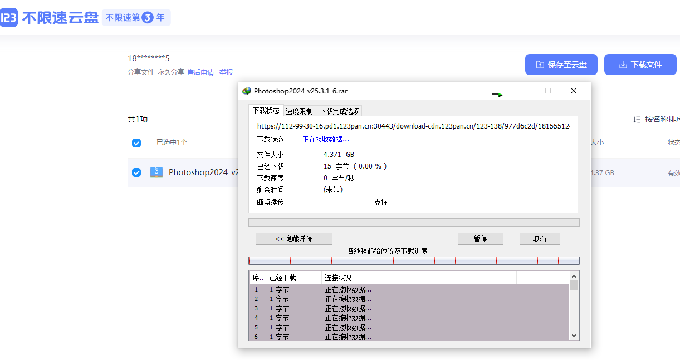The image size is (680, 360).
Task: Collapse details with <<隐藏详情 button
Action: pos(294,239)
